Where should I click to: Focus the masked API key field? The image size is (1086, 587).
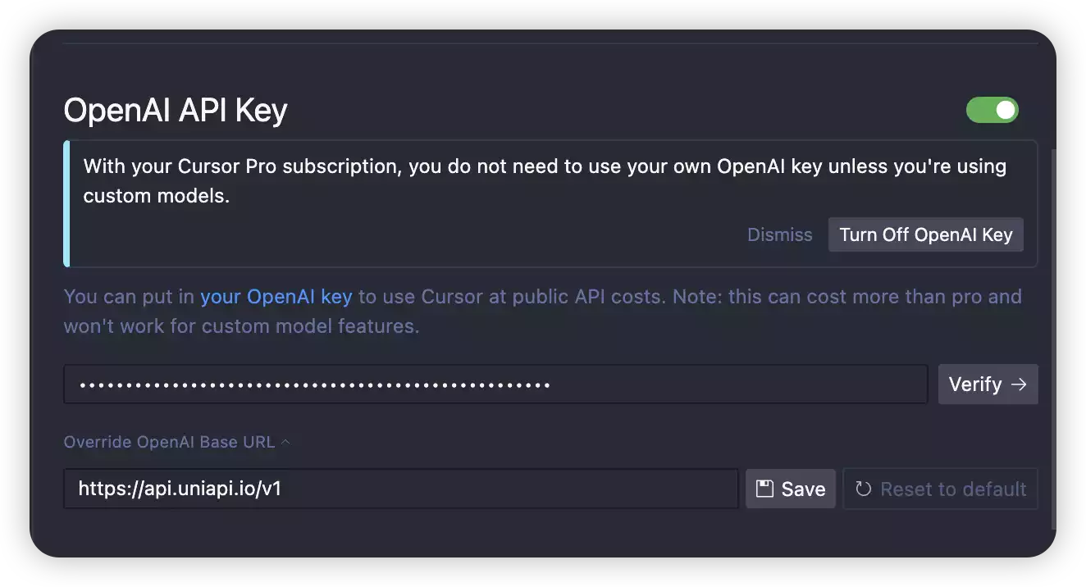[x=738, y=385]
